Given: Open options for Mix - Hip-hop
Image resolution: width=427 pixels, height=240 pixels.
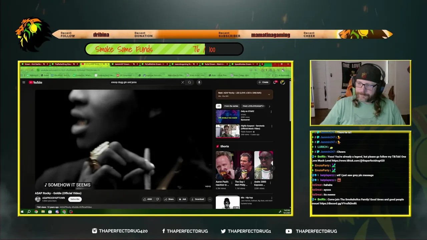Looking at the screenshot, I should (272, 198).
